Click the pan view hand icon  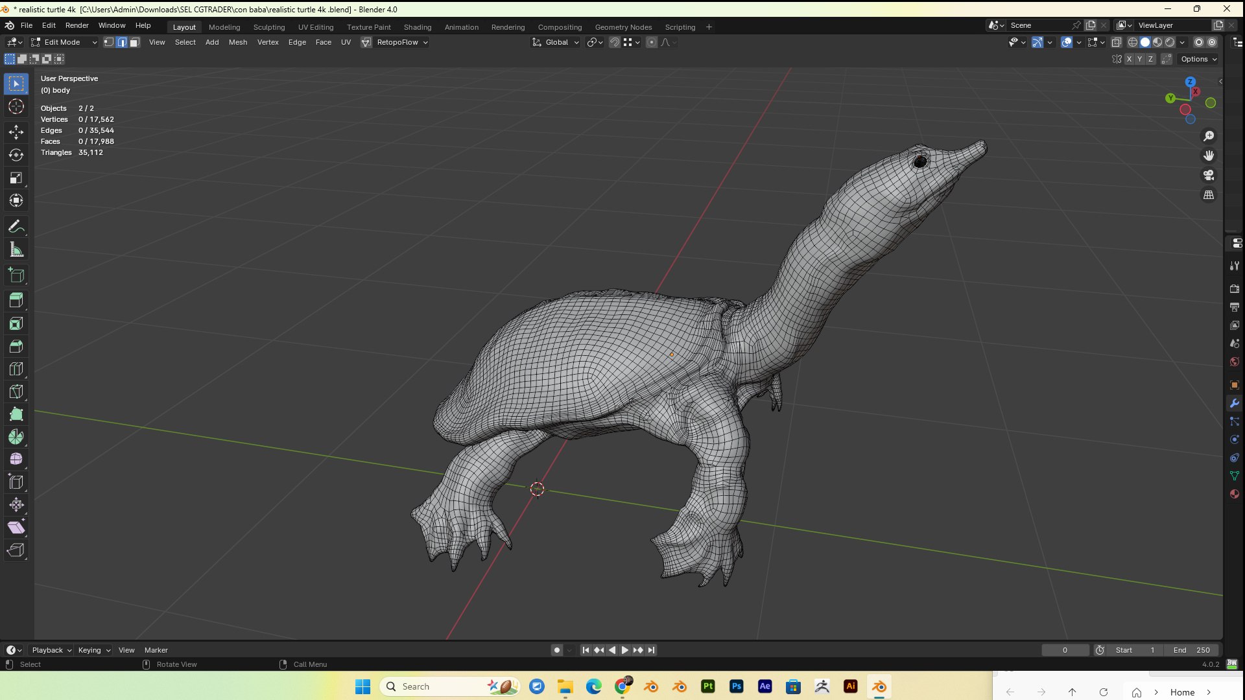1209,156
